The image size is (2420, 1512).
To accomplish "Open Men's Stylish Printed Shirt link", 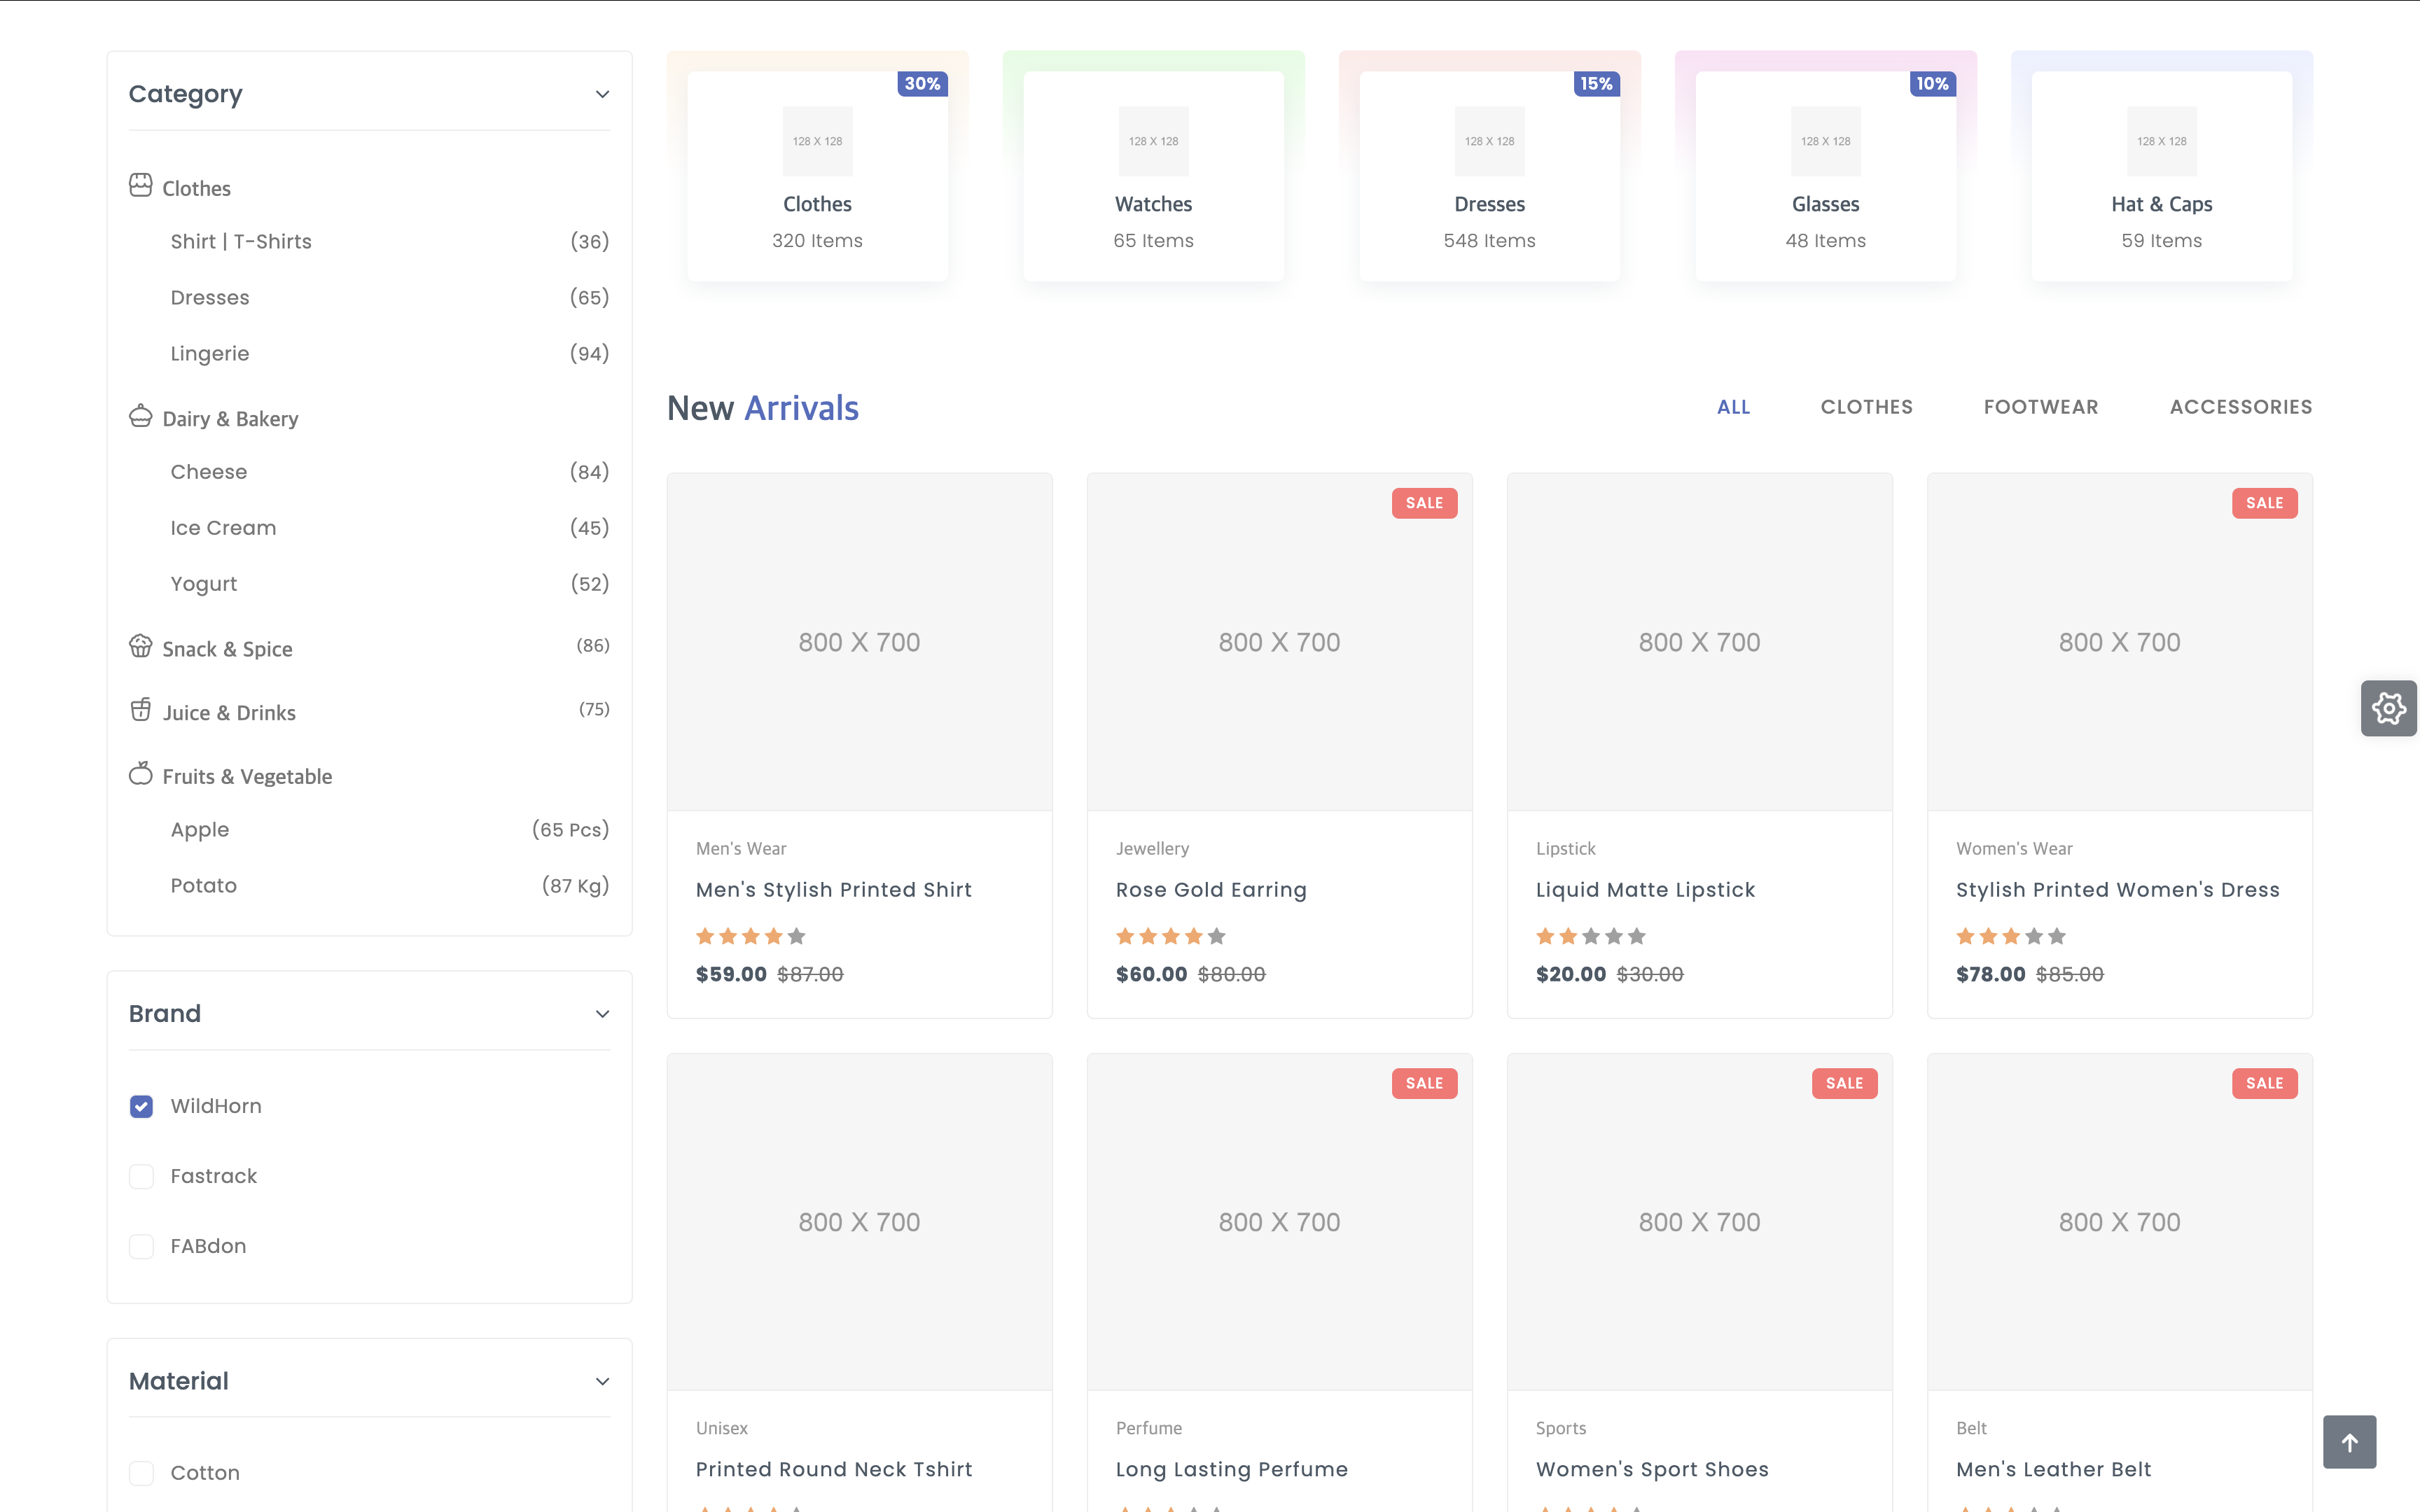I will pos(833,890).
